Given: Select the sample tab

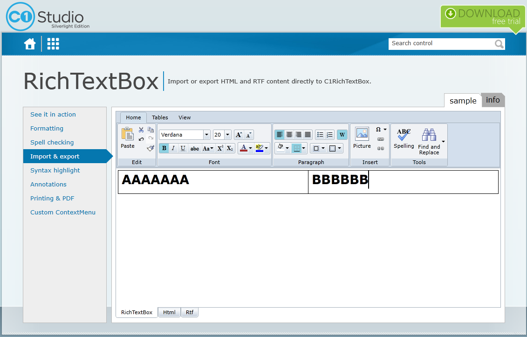Looking at the screenshot, I should point(463,101).
